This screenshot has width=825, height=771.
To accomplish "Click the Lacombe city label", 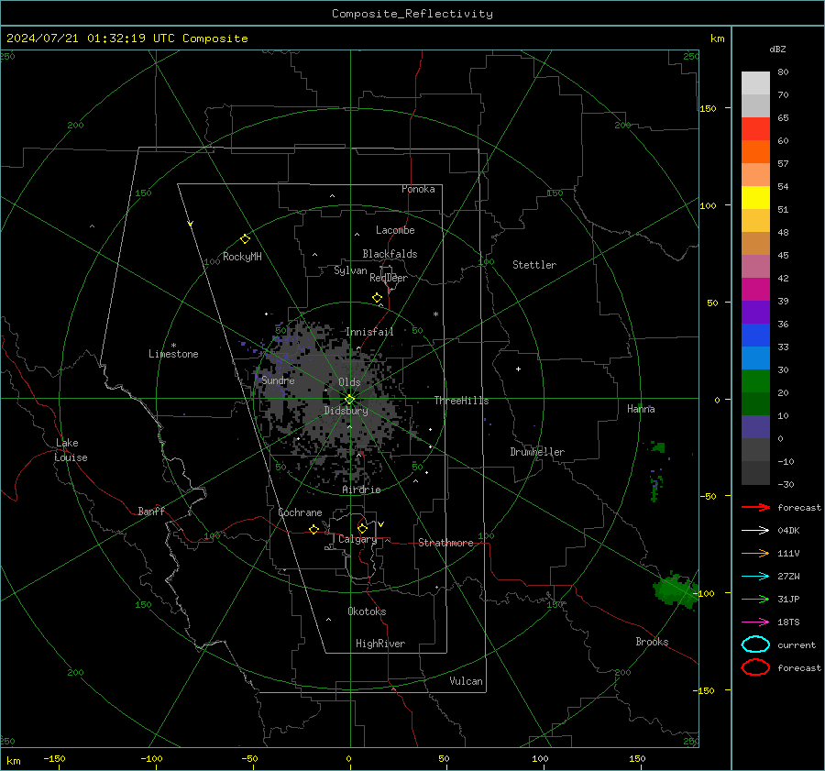I will click(x=395, y=230).
